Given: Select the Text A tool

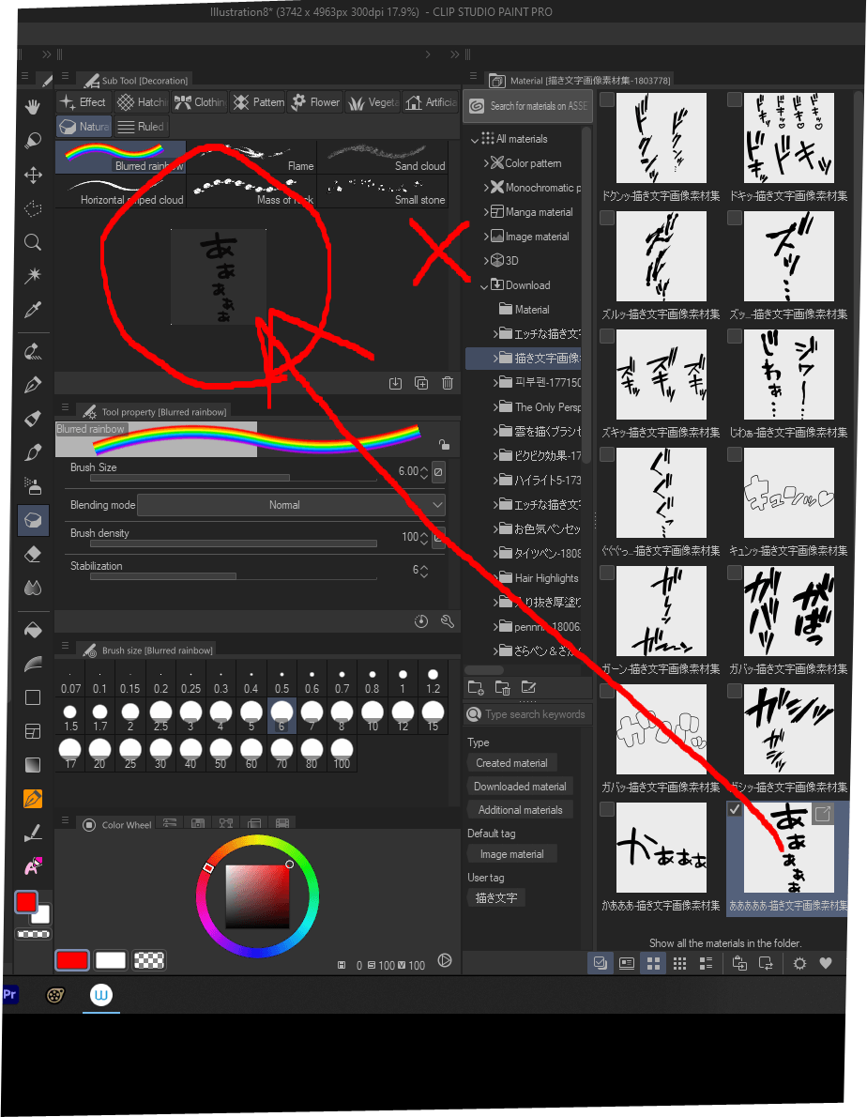Looking at the screenshot, I should tap(33, 866).
